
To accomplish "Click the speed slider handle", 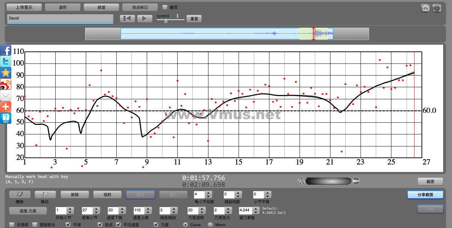I will 166,21.
